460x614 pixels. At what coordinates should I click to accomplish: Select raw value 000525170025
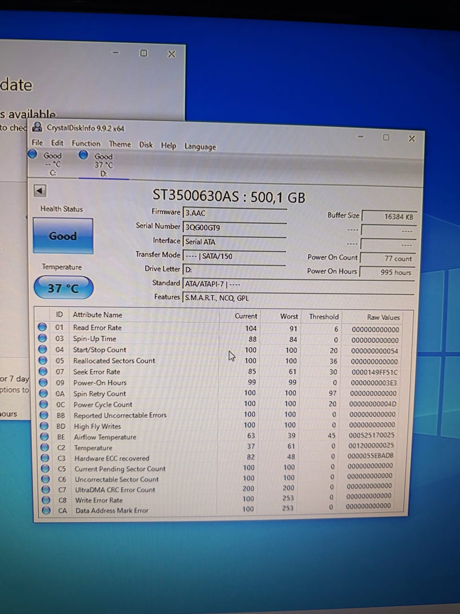[x=371, y=435]
